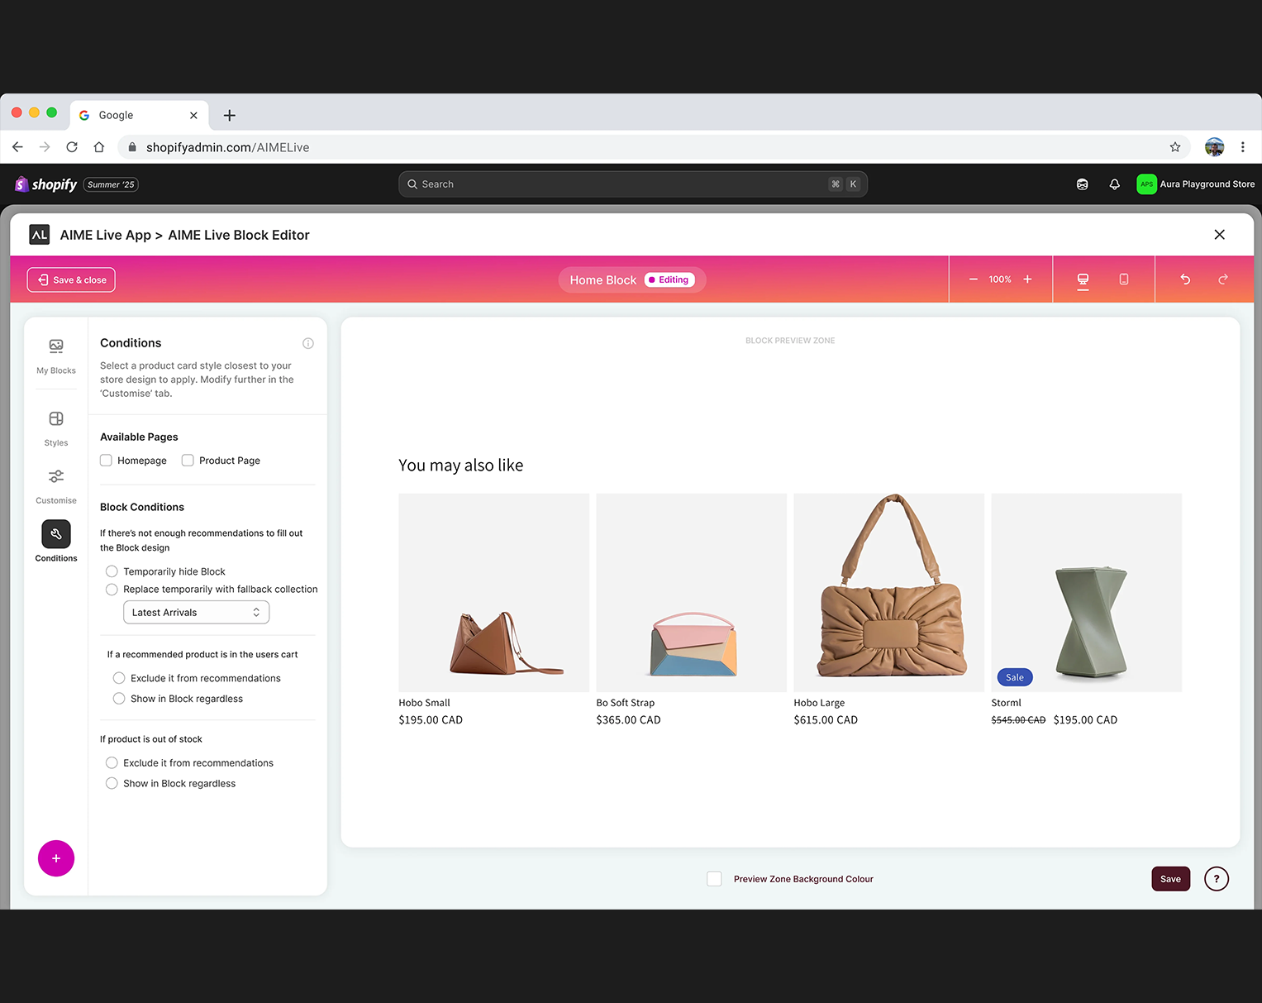Image resolution: width=1262 pixels, height=1003 pixels.
Task: Go back in browser history
Action: click(x=17, y=147)
